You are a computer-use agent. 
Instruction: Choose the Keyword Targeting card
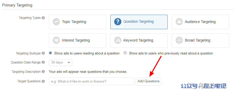click(x=139, y=41)
